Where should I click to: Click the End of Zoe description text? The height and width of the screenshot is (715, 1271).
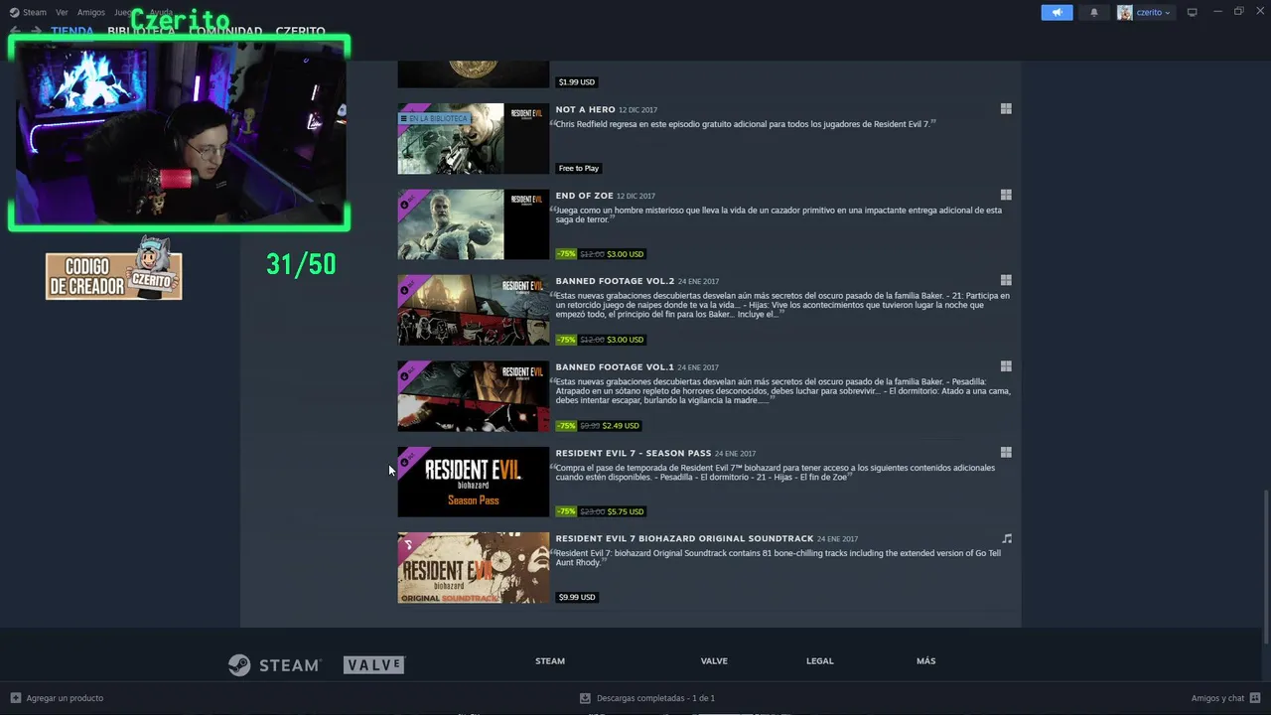pyautogui.click(x=778, y=214)
